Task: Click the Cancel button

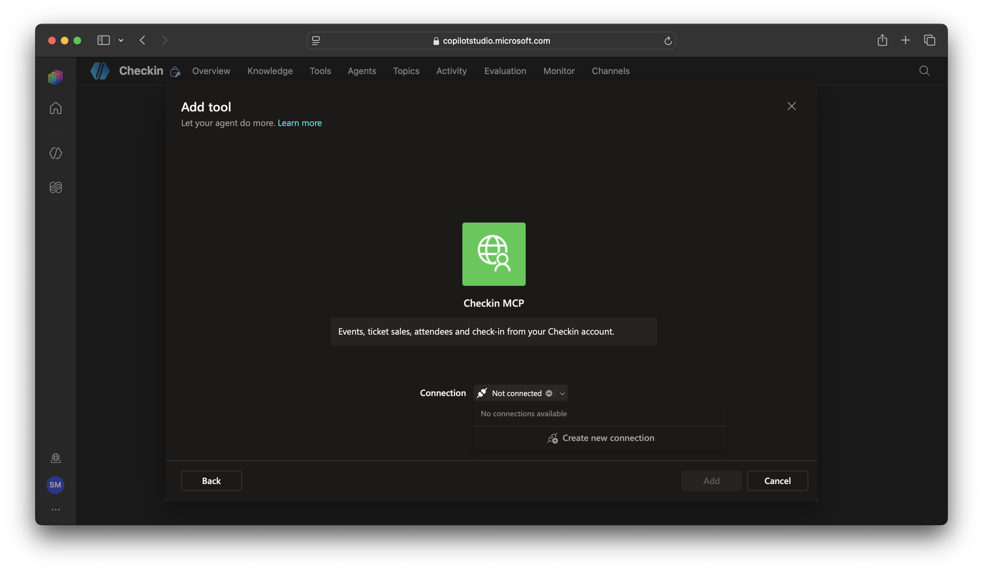Action: 777,481
